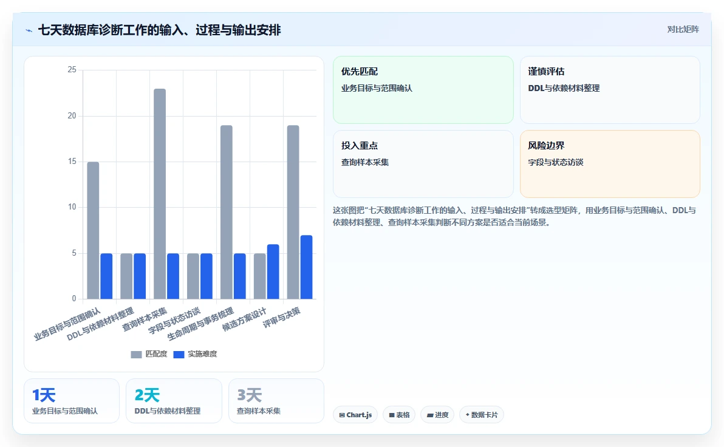The height and width of the screenshot is (447, 724).
Task: Click the blue 实施难度 bar for 字段与状态访谈
Action: pos(207,276)
